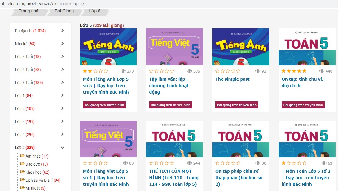Go to the Trang nhất breadcrumb
Screen dimensions: 338x191
(29, 11)
